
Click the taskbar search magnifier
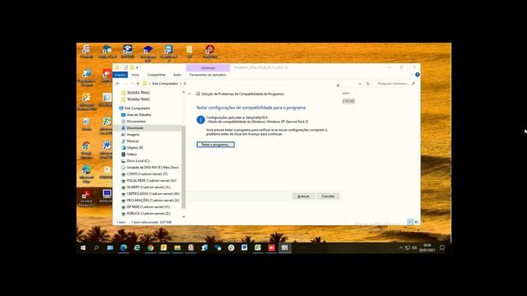[x=96, y=247]
